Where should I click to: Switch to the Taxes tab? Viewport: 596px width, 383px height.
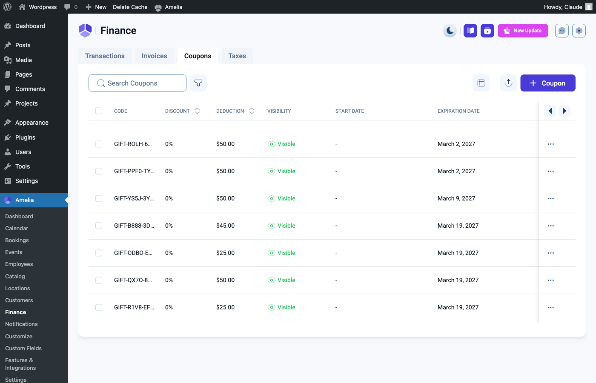[237, 56]
